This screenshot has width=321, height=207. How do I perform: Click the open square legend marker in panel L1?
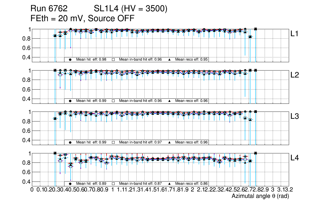pyautogui.click(x=113, y=60)
